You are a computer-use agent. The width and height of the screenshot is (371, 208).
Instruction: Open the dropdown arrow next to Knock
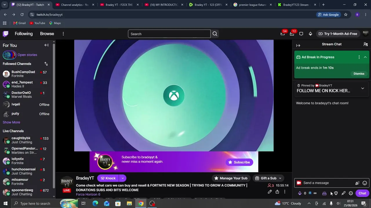(123, 178)
